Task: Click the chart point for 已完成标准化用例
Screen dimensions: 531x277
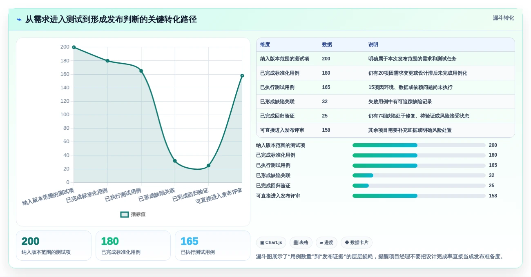Action: (x=107, y=61)
